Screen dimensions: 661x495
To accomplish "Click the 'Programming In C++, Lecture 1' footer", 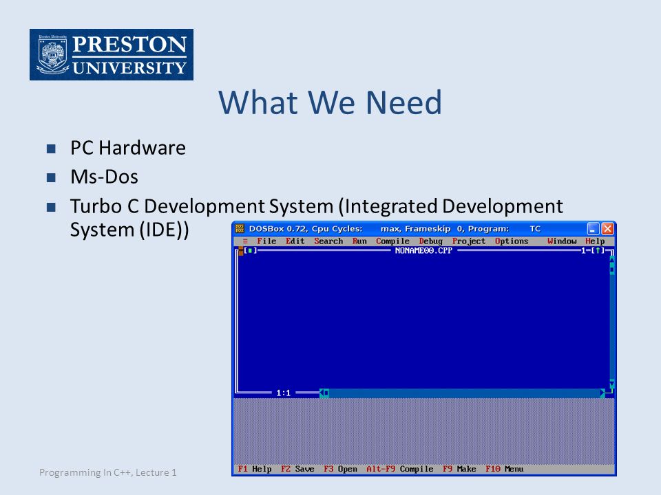I will coord(108,472).
